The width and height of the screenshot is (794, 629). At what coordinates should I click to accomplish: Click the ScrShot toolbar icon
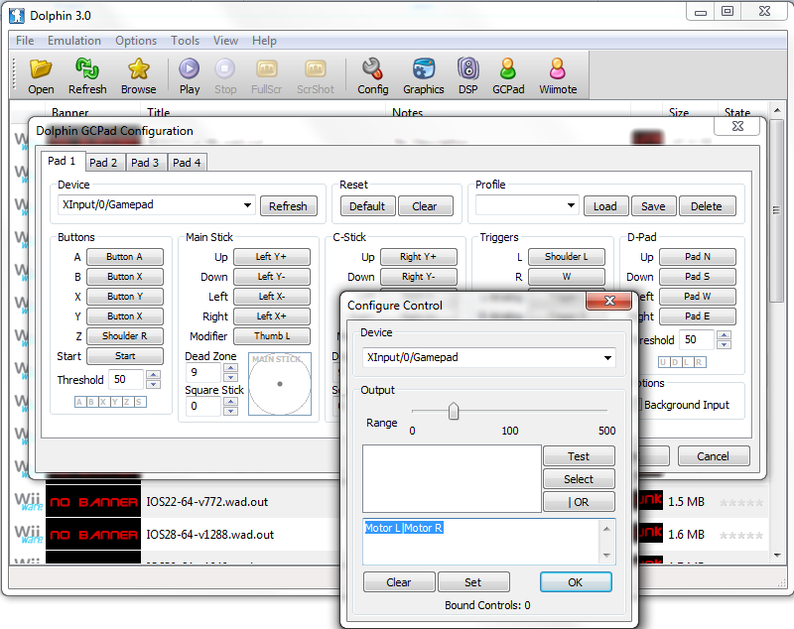click(315, 76)
